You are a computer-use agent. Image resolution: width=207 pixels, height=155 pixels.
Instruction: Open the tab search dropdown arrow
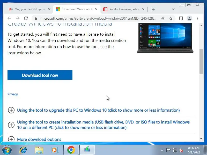point(173,9)
